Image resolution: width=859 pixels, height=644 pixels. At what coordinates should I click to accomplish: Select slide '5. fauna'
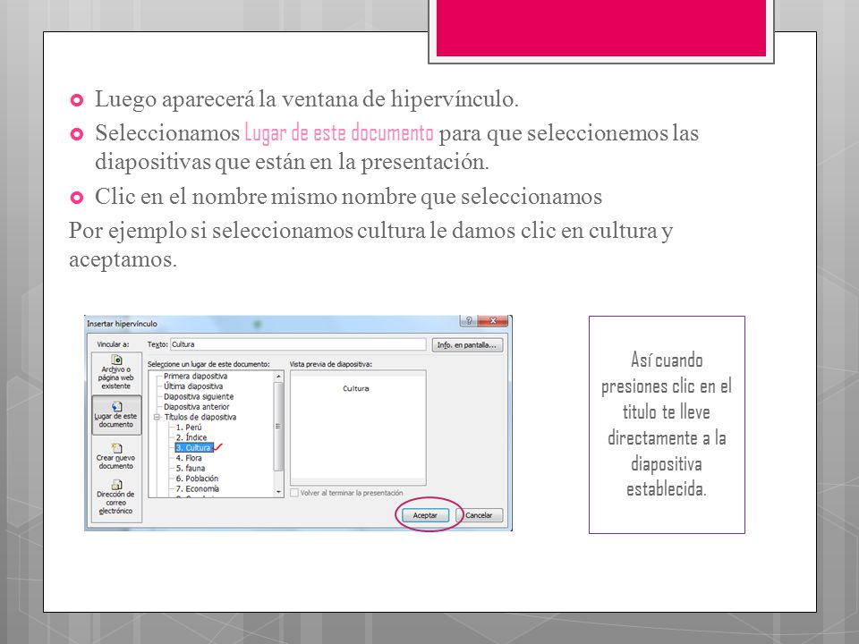click(190, 468)
